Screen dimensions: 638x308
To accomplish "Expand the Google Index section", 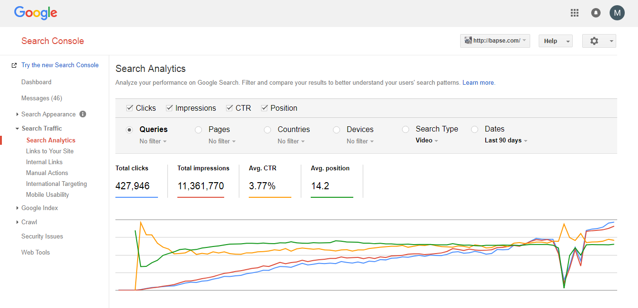I will [17, 208].
